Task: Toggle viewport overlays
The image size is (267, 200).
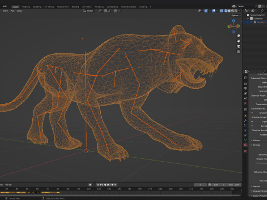Action: tap(214, 11)
